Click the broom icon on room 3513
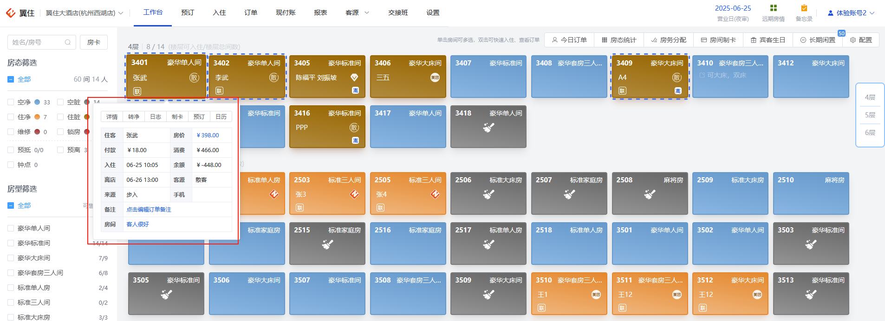The height and width of the screenshot is (321, 885). coord(811,295)
